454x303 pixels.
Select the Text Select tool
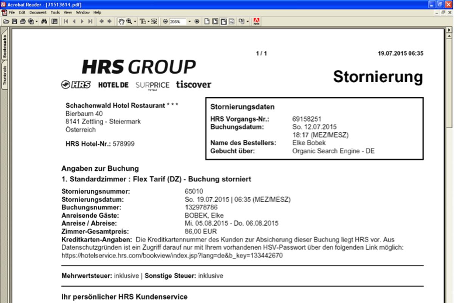click(x=143, y=22)
